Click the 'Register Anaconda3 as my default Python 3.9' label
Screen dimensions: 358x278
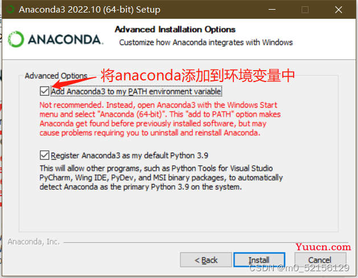point(129,156)
